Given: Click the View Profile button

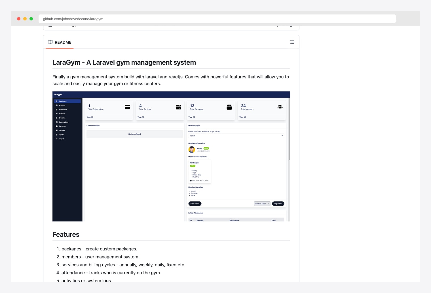Looking at the screenshot, I should click(195, 204).
